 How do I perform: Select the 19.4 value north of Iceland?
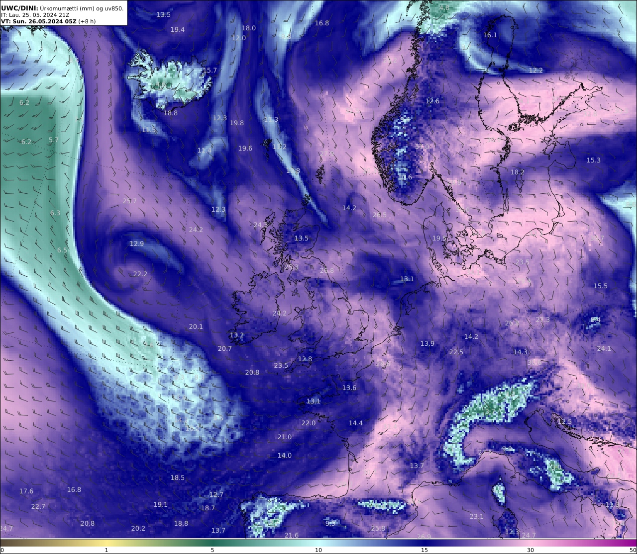tap(178, 30)
